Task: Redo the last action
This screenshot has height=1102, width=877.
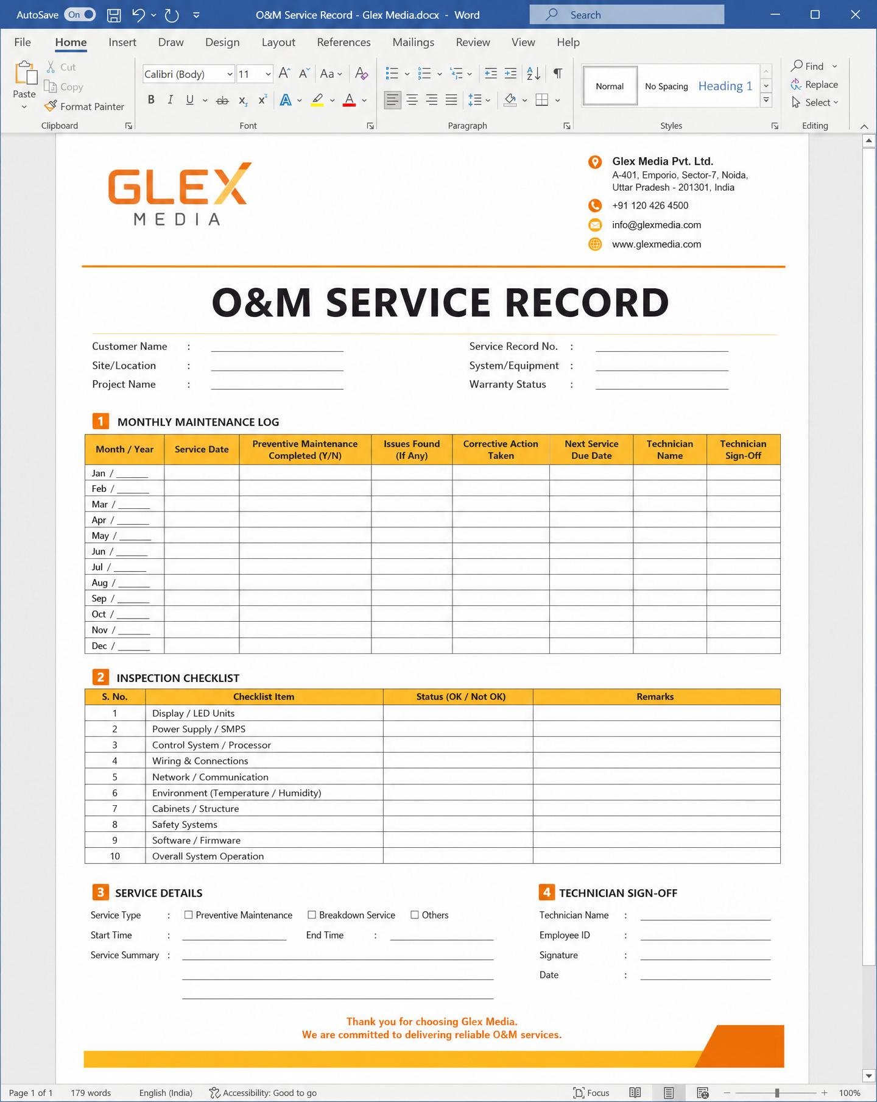Action: coord(172,15)
